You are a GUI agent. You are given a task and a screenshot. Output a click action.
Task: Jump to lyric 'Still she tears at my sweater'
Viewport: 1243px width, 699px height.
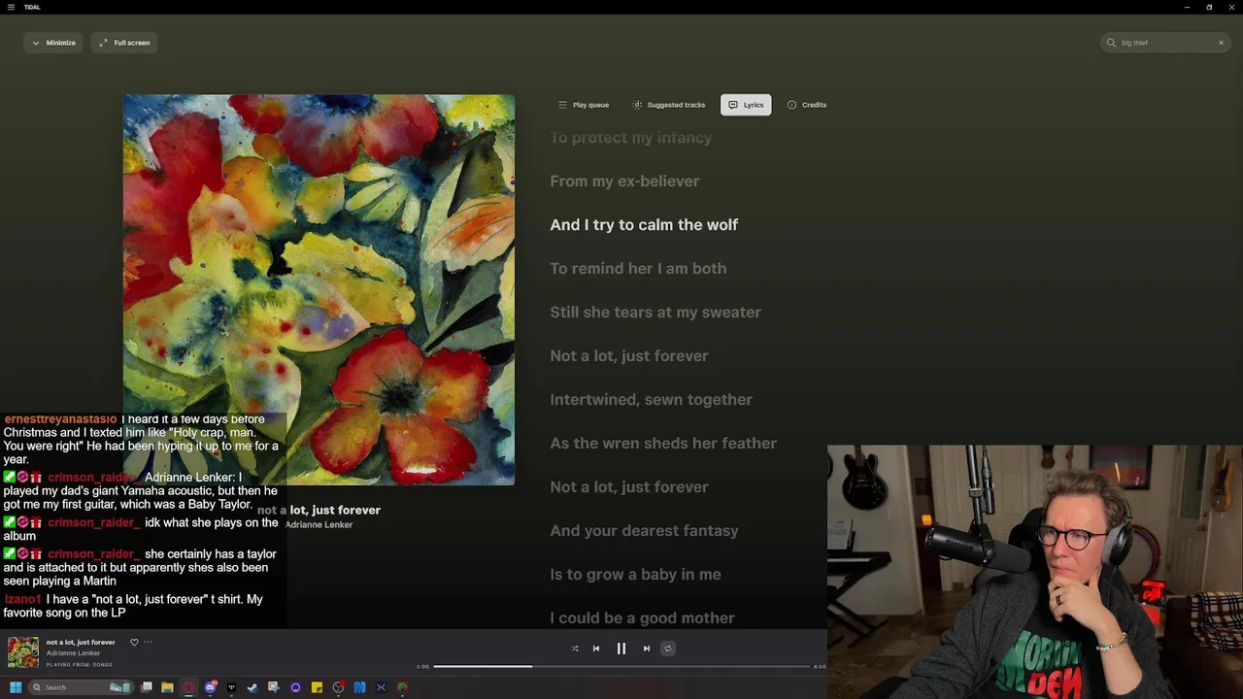point(655,313)
